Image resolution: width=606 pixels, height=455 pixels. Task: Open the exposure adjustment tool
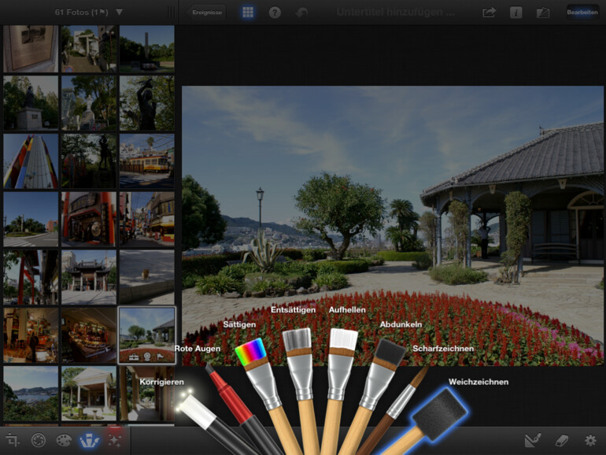[x=38, y=441]
